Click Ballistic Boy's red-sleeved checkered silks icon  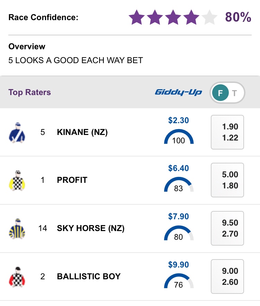[x=17, y=277]
